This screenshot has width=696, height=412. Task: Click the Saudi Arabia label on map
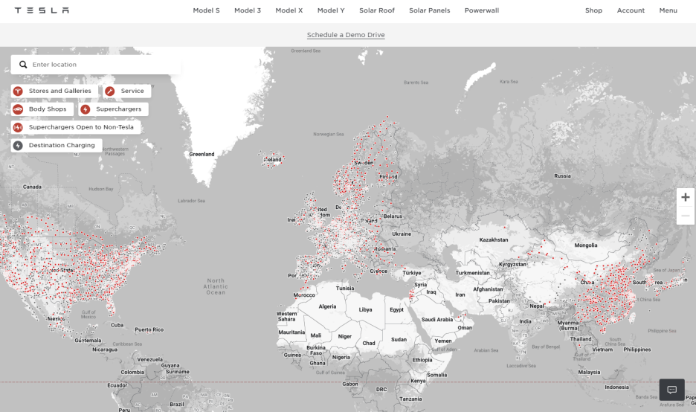[x=436, y=319]
